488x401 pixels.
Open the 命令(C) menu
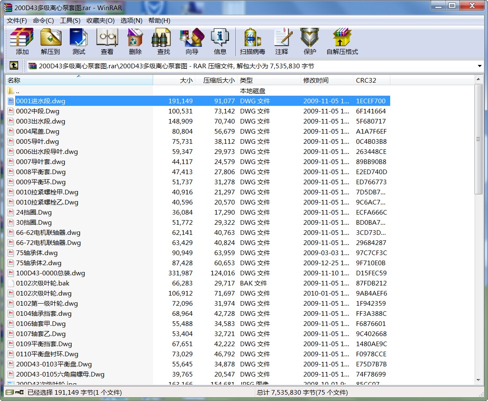(x=43, y=21)
